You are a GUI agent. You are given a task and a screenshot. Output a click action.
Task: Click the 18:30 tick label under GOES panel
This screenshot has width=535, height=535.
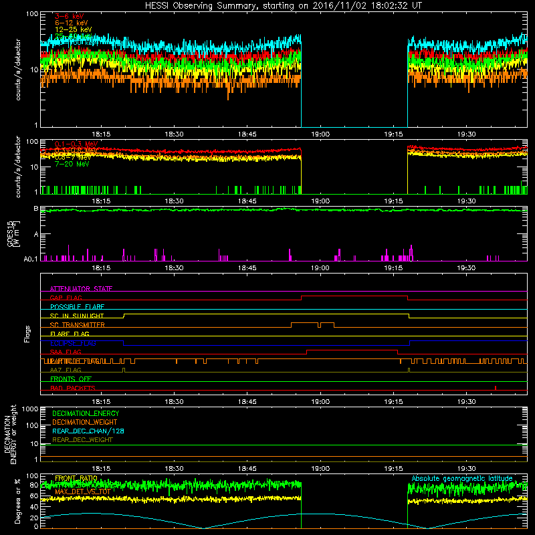pyautogui.click(x=174, y=268)
